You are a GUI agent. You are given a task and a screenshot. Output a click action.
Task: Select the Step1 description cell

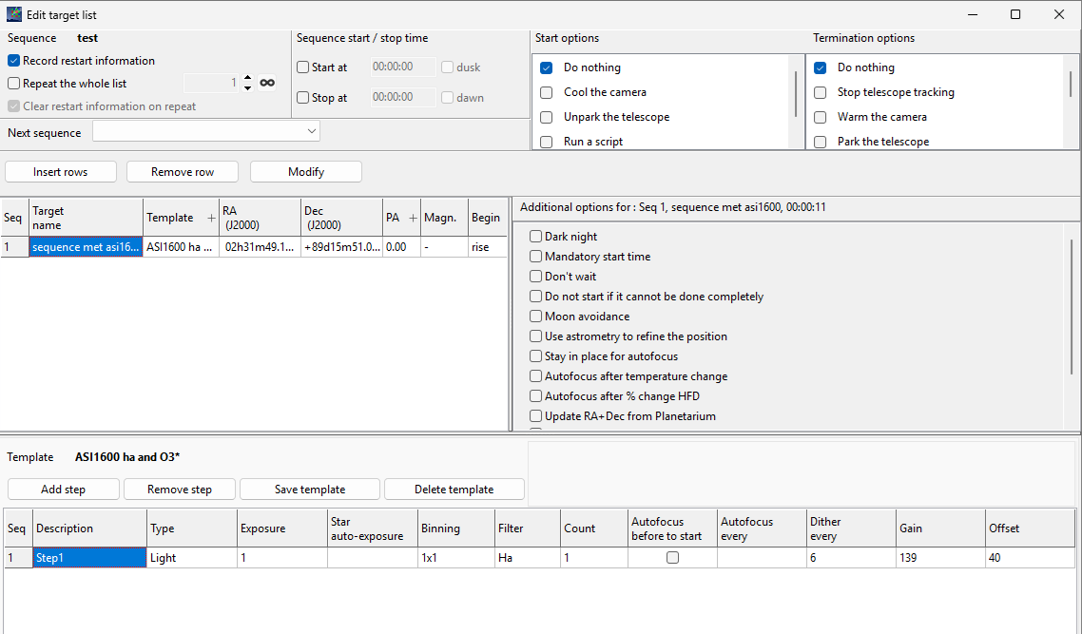coord(89,557)
